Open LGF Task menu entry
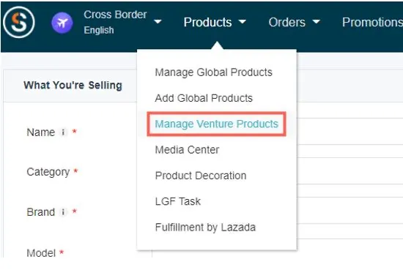Screen dimensions: 403x278 178,201
